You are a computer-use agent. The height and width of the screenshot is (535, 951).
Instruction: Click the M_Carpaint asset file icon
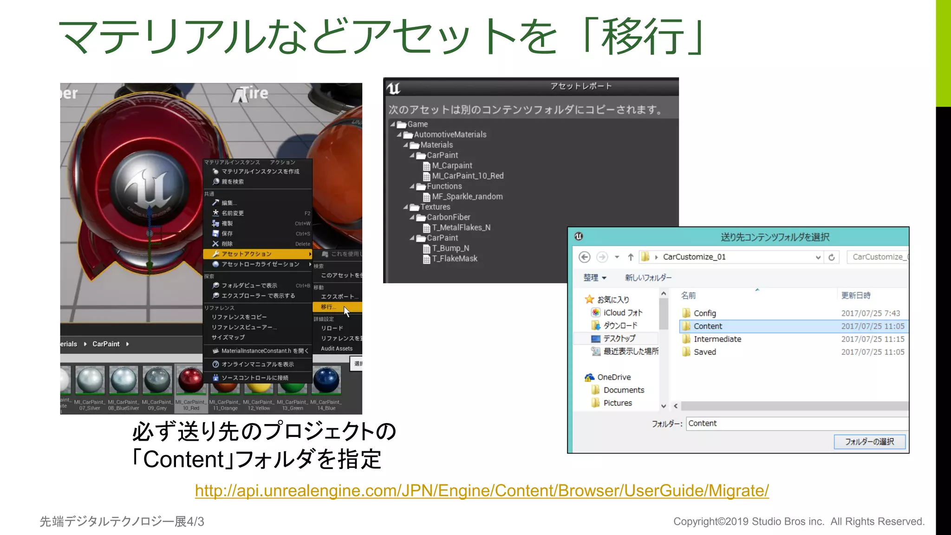coord(426,166)
